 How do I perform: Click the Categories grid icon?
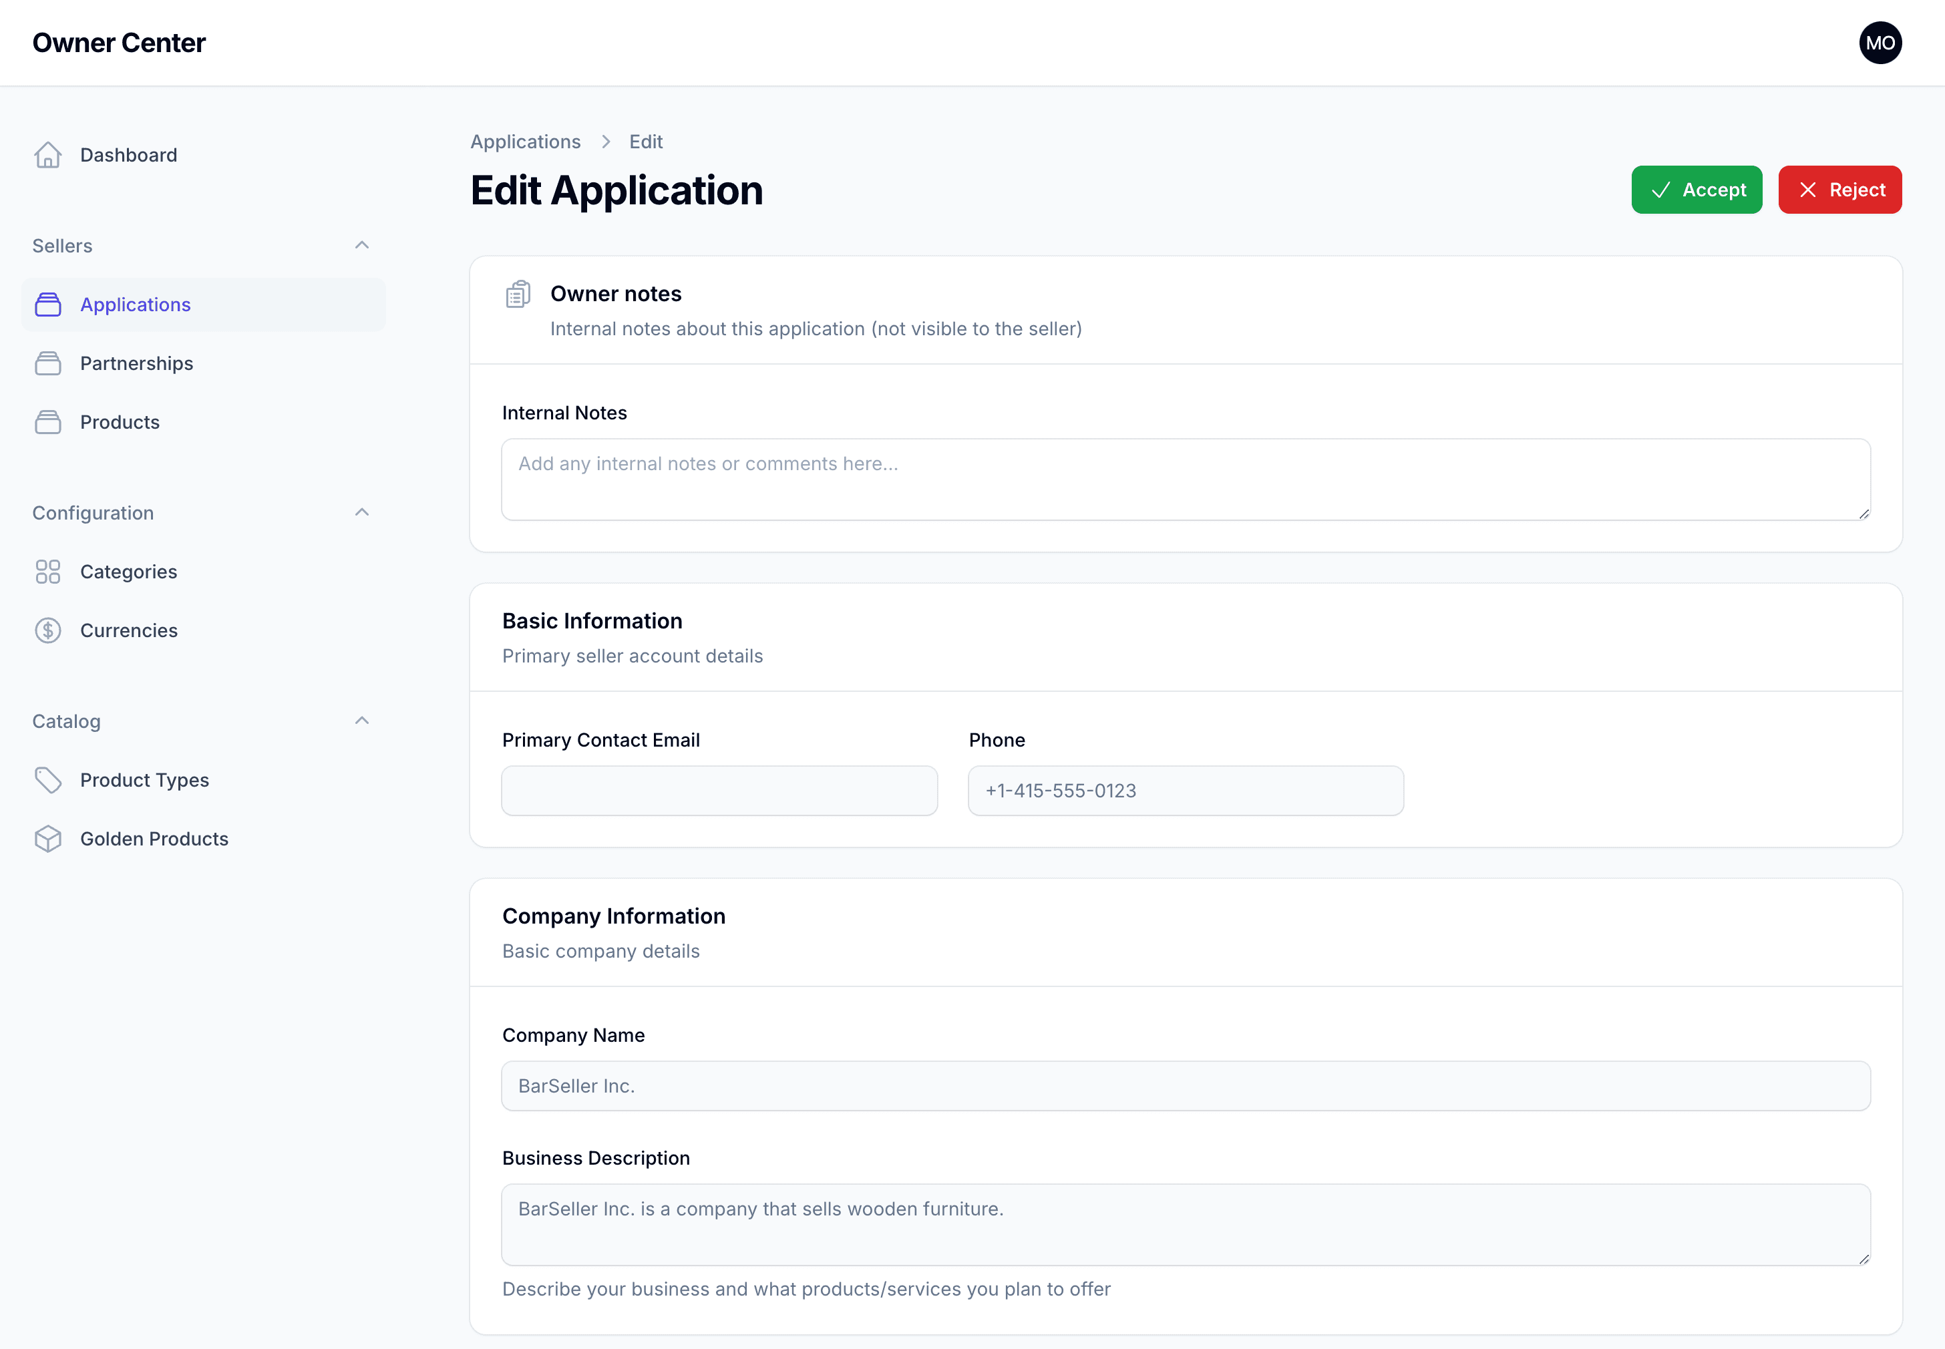48,572
